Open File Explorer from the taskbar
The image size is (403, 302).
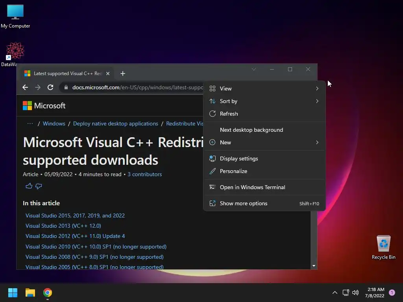[30, 293]
